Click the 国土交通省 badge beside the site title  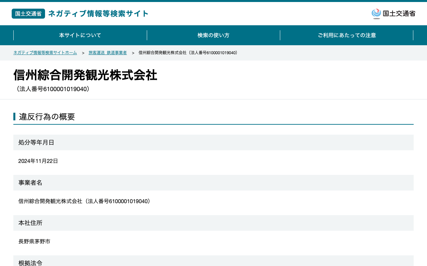(x=28, y=14)
